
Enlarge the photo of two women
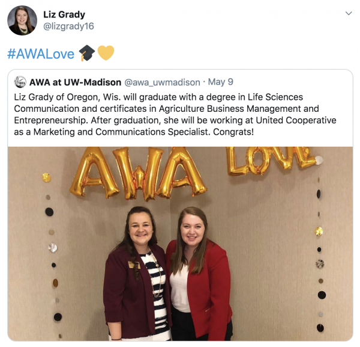[180, 244]
